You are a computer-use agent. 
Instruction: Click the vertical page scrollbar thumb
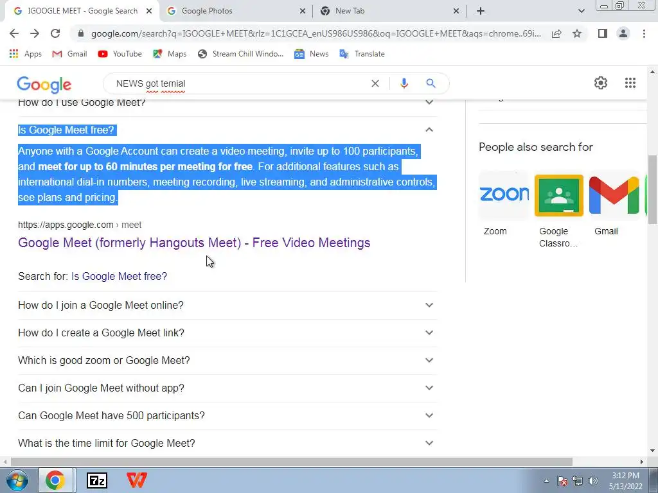click(653, 189)
